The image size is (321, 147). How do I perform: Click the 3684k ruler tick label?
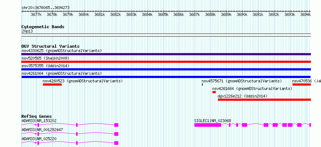point(147,15)
